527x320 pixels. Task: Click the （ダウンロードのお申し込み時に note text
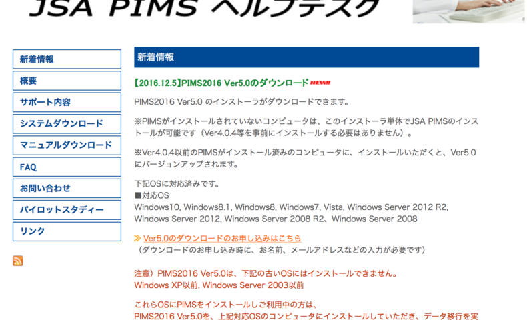click(282, 250)
